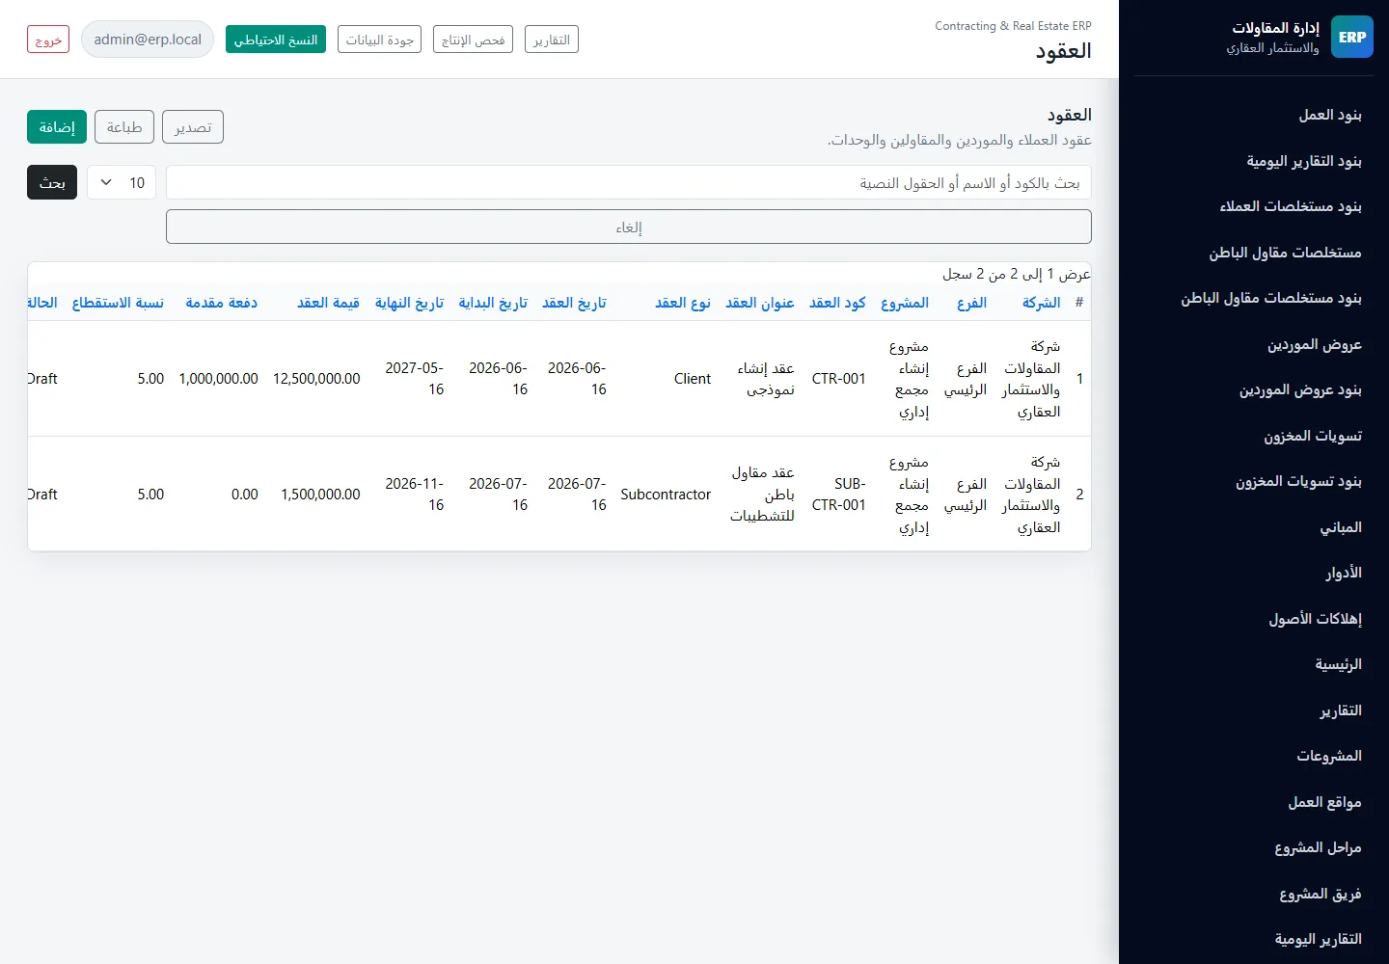Sort by عنوان العقد column header

click(759, 303)
